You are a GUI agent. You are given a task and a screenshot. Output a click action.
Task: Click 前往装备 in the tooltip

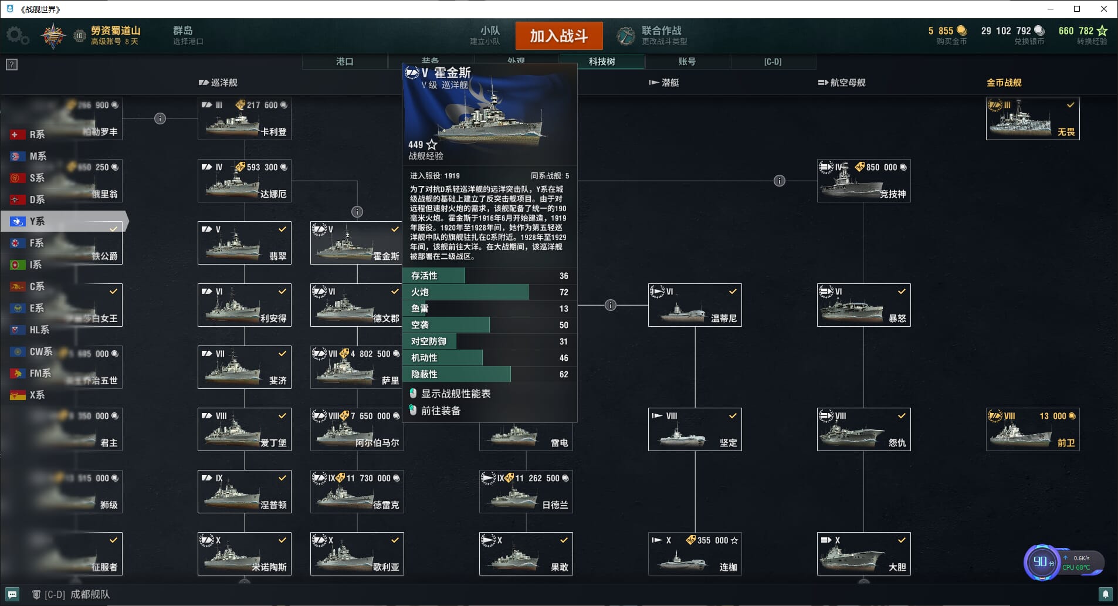(x=441, y=411)
